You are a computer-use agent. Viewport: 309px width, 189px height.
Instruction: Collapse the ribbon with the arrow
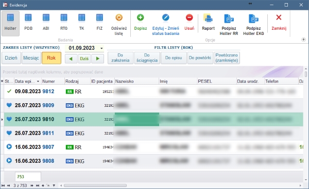point(303,40)
